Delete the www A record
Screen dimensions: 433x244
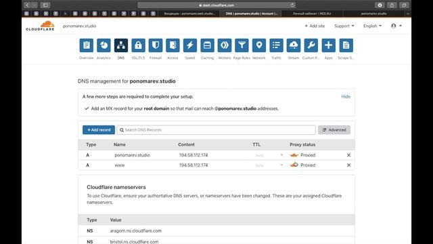pyautogui.click(x=349, y=165)
